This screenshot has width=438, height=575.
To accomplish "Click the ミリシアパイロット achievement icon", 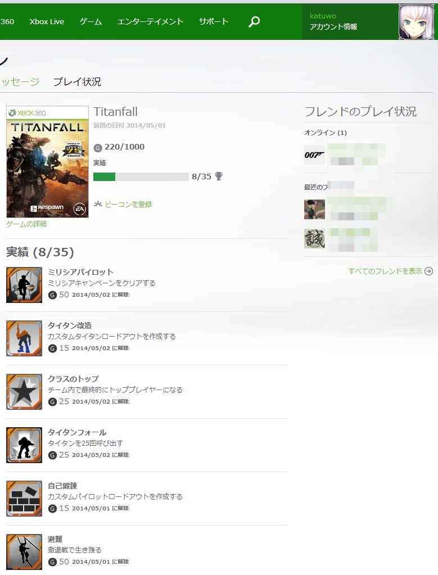I will [x=24, y=285].
